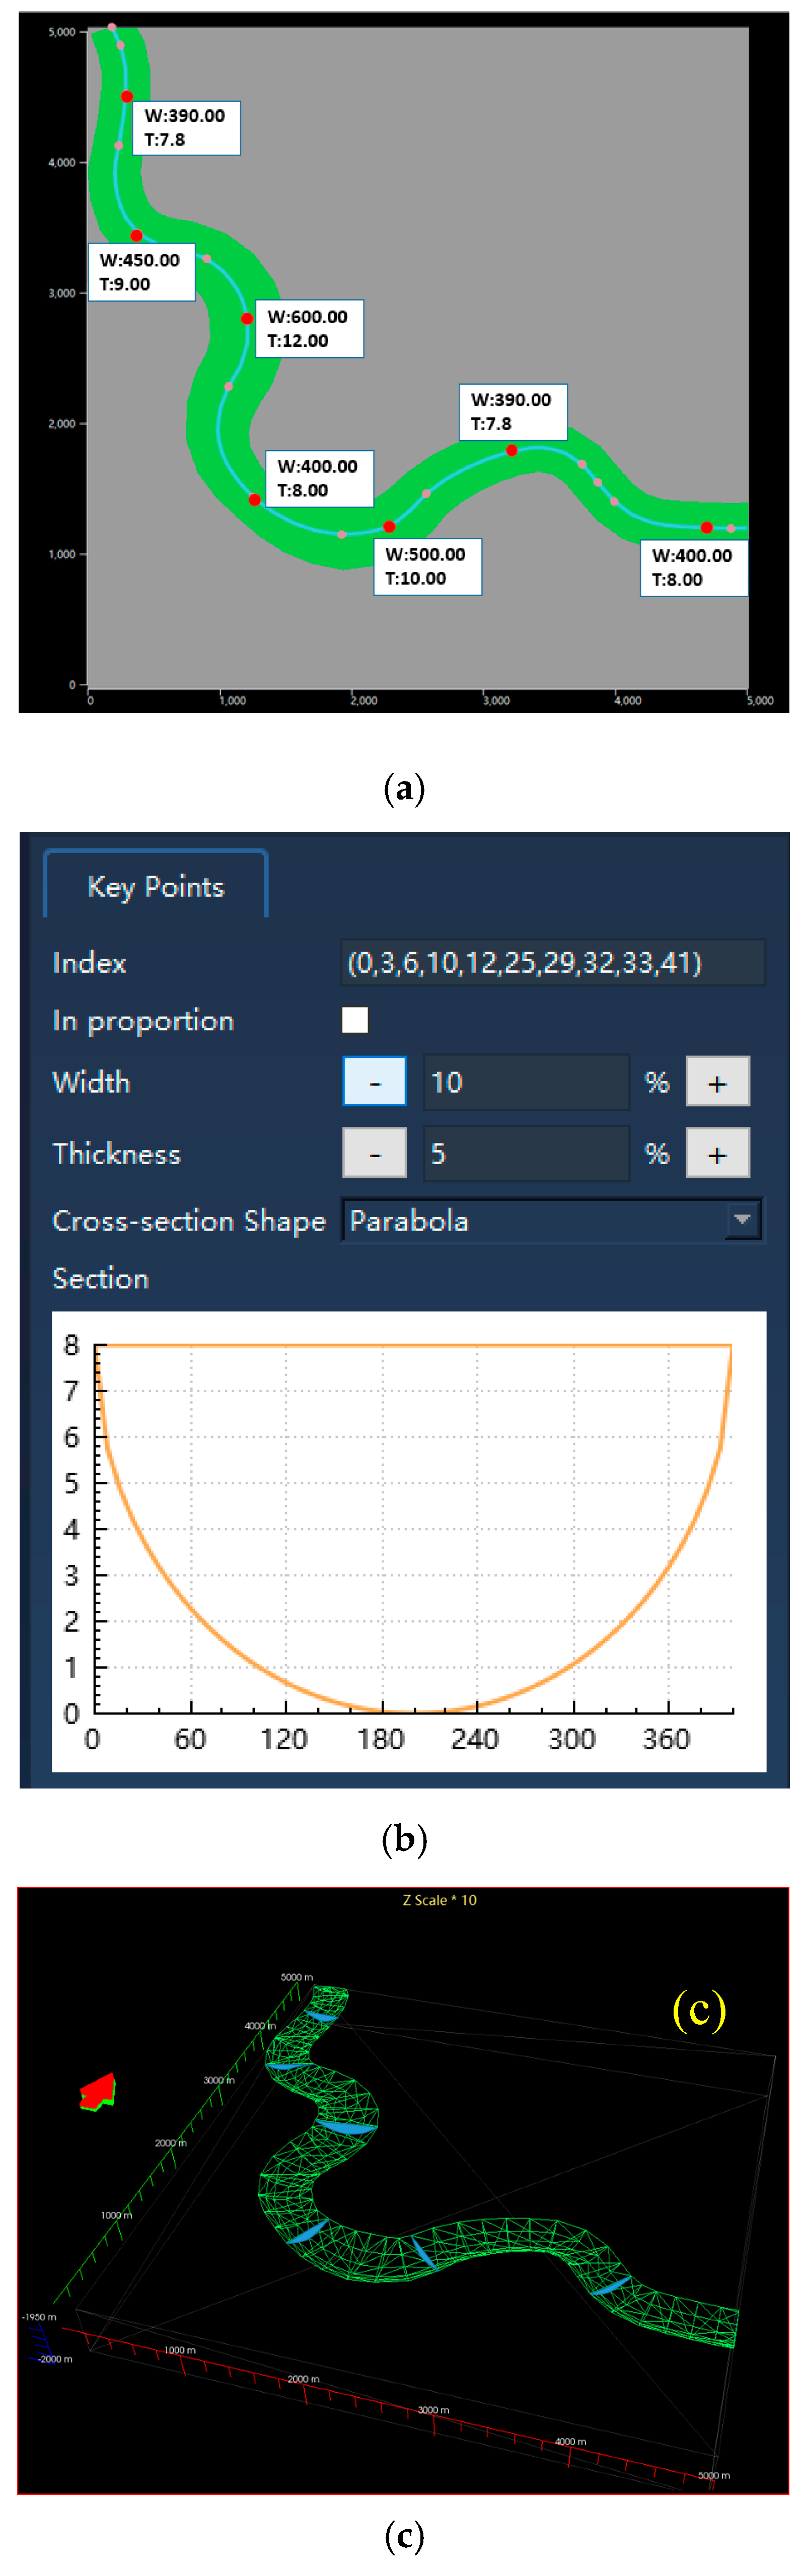Viewport: 803px width, 2576px height.
Task: Click the parabola section chart
Action: pos(409,1542)
